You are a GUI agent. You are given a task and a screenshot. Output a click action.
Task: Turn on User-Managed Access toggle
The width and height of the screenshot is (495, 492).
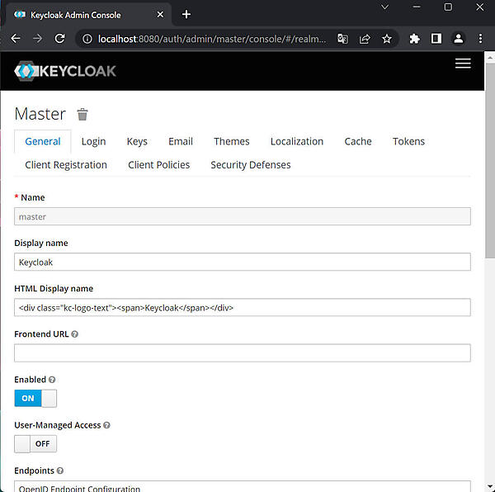point(35,443)
